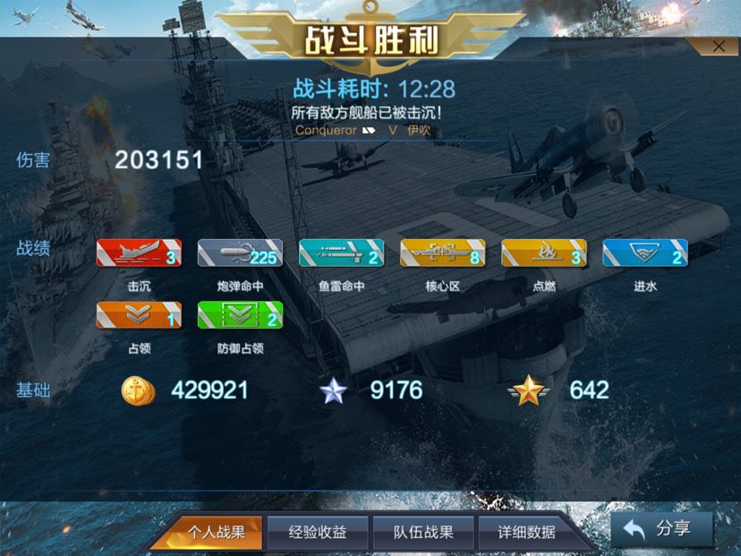Click the gold coin reward icon
Viewport: 741px width, 556px height.
point(138,391)
